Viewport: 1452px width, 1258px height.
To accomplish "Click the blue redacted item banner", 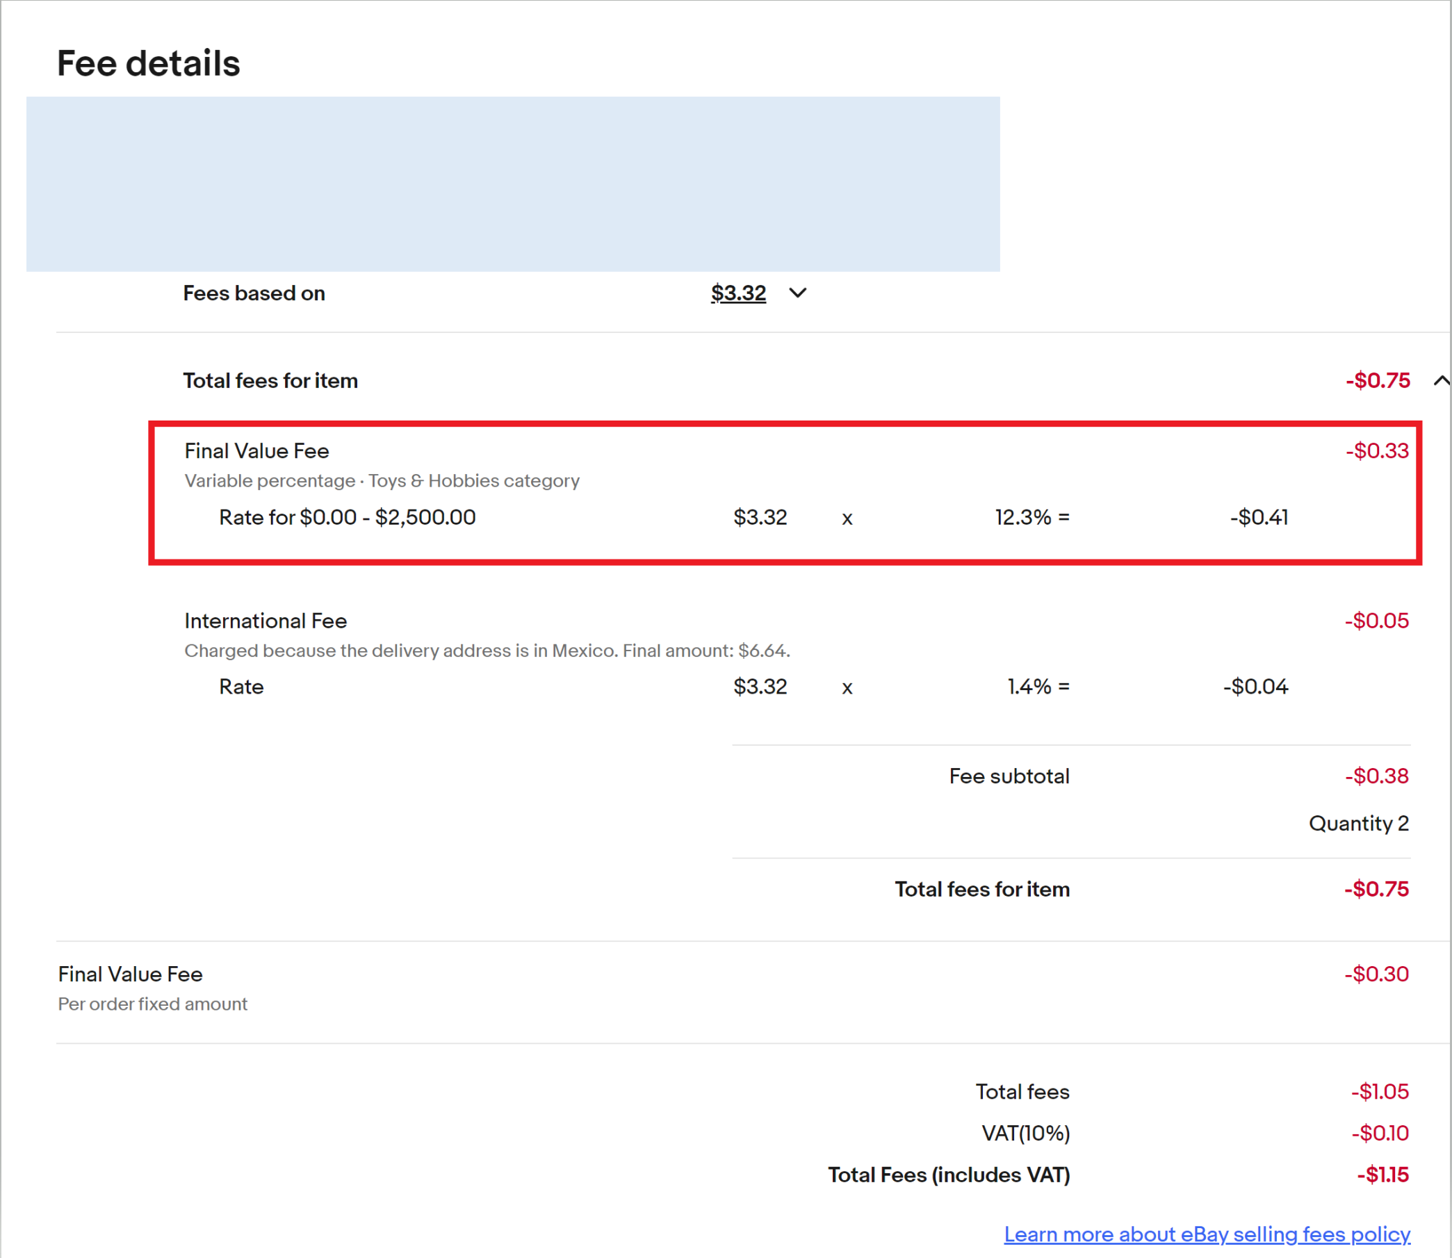I will (x=512, y=184).
